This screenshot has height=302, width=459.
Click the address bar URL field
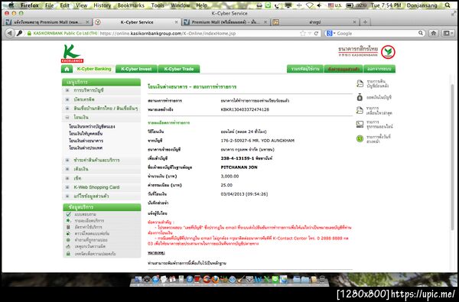tap(199, 34)
